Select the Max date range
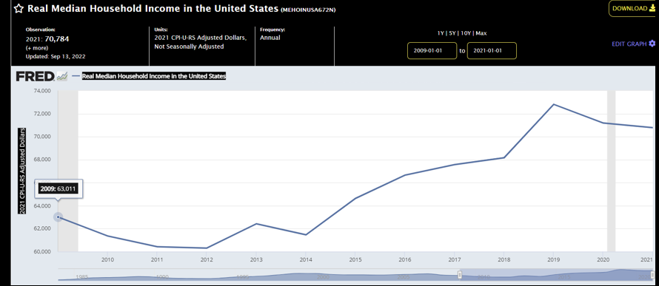Screen dimensions: 659x286 click(481, 33)
